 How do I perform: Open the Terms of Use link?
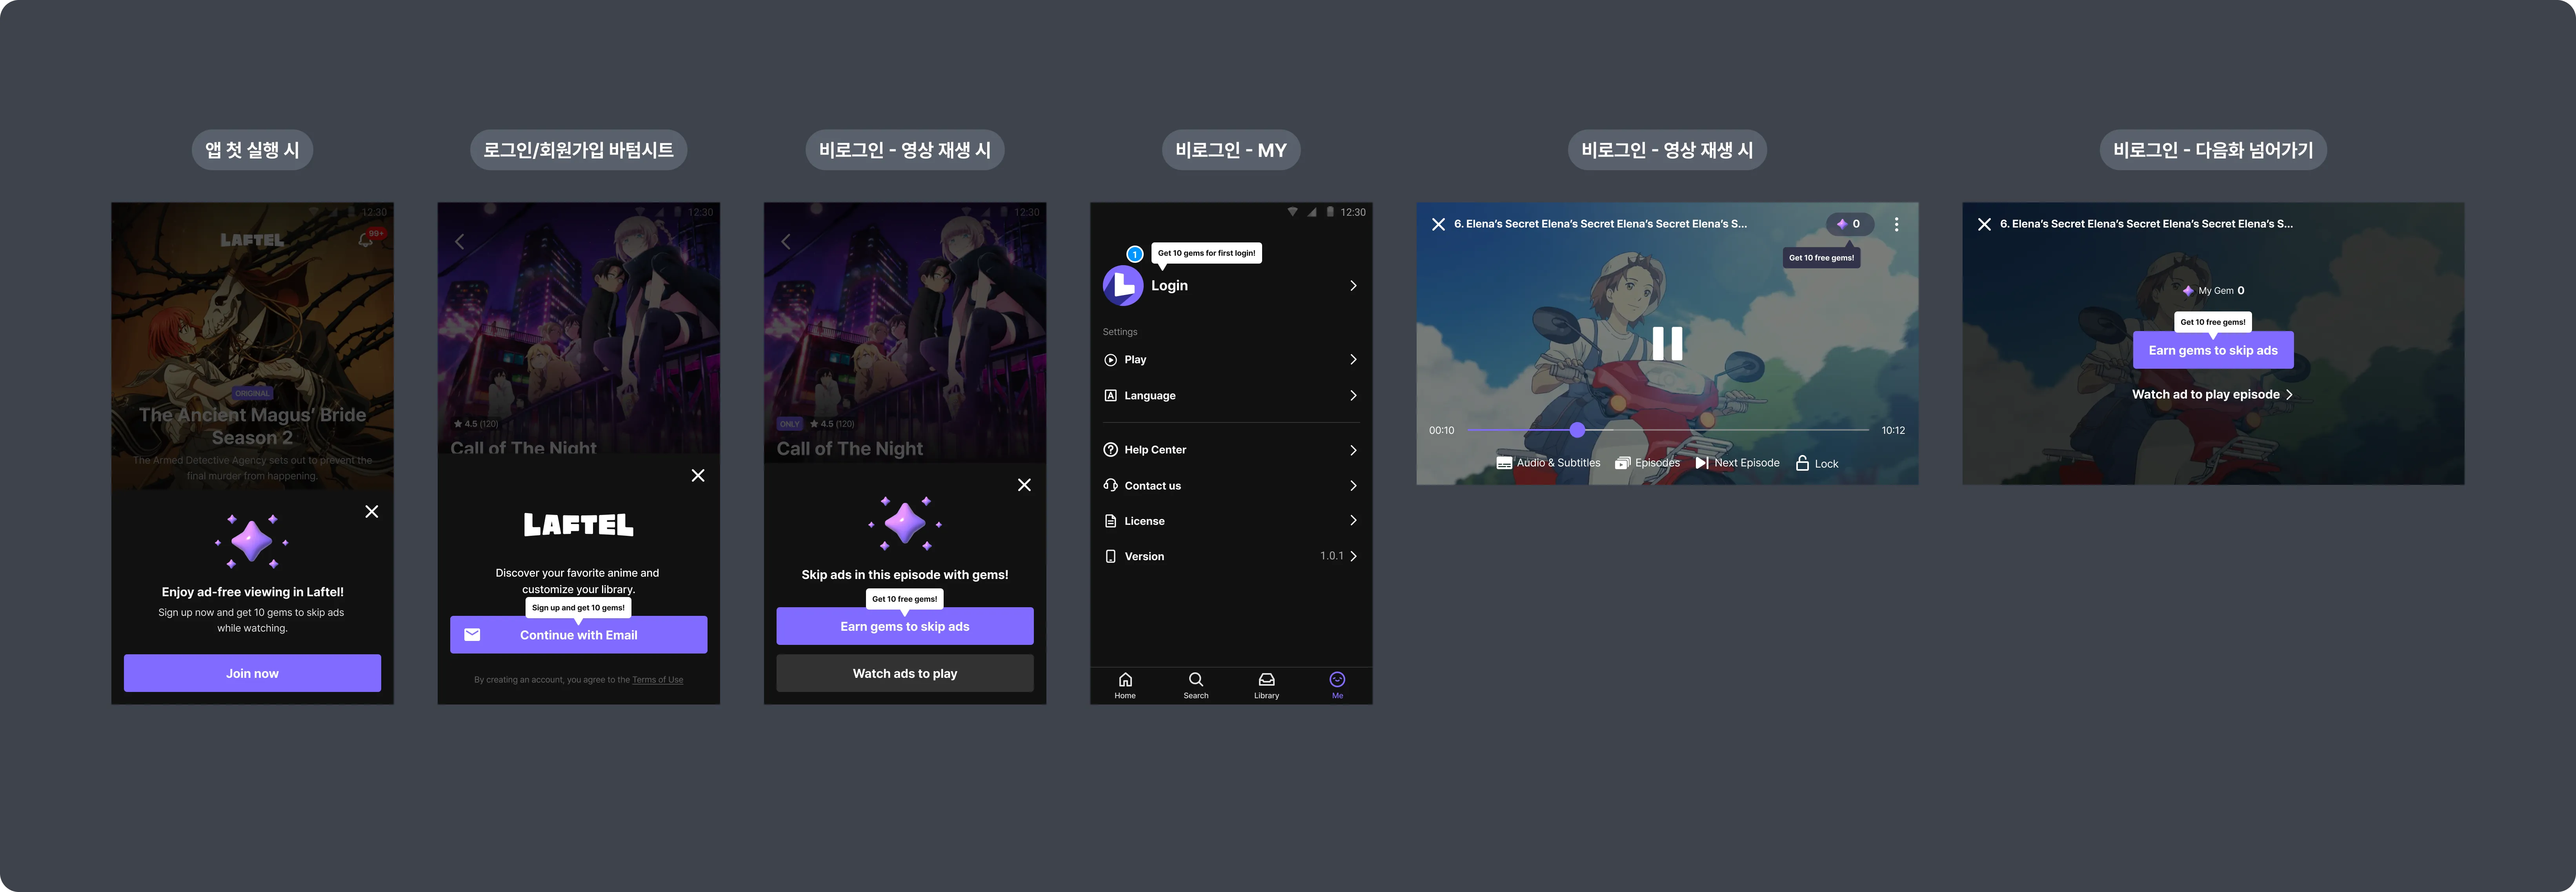coord(658,680)
